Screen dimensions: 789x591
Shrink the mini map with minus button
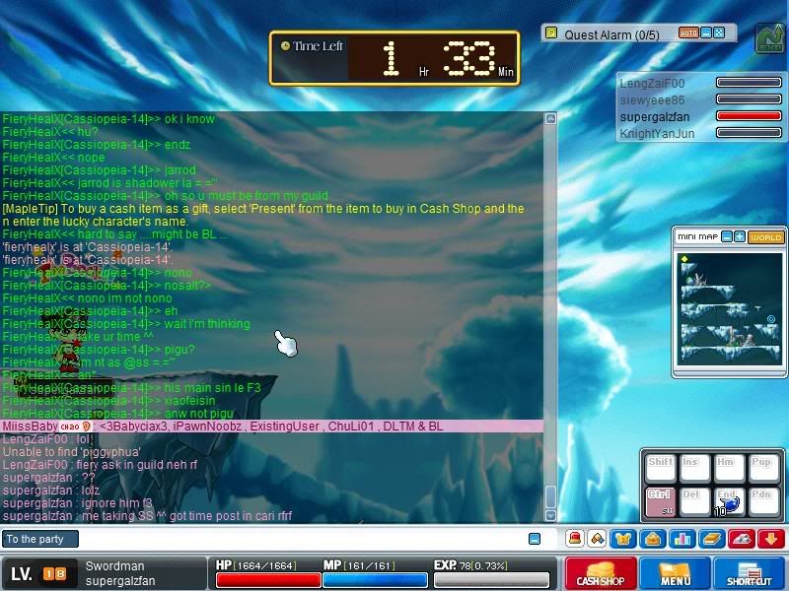point(726,237)
